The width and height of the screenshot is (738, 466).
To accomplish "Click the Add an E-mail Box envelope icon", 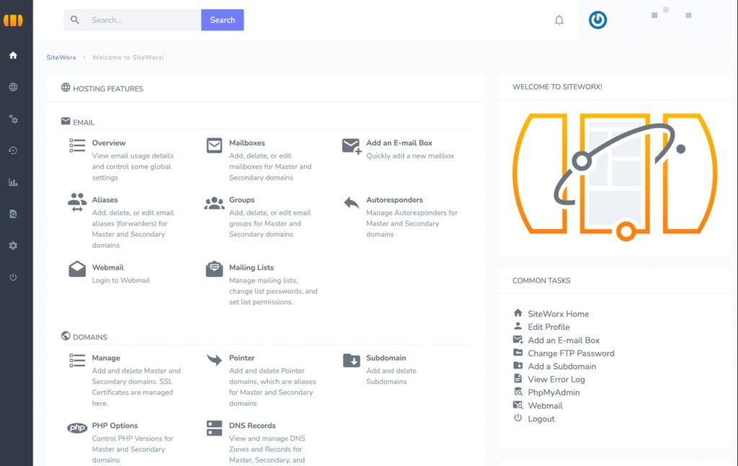I will tap(352, 146).
